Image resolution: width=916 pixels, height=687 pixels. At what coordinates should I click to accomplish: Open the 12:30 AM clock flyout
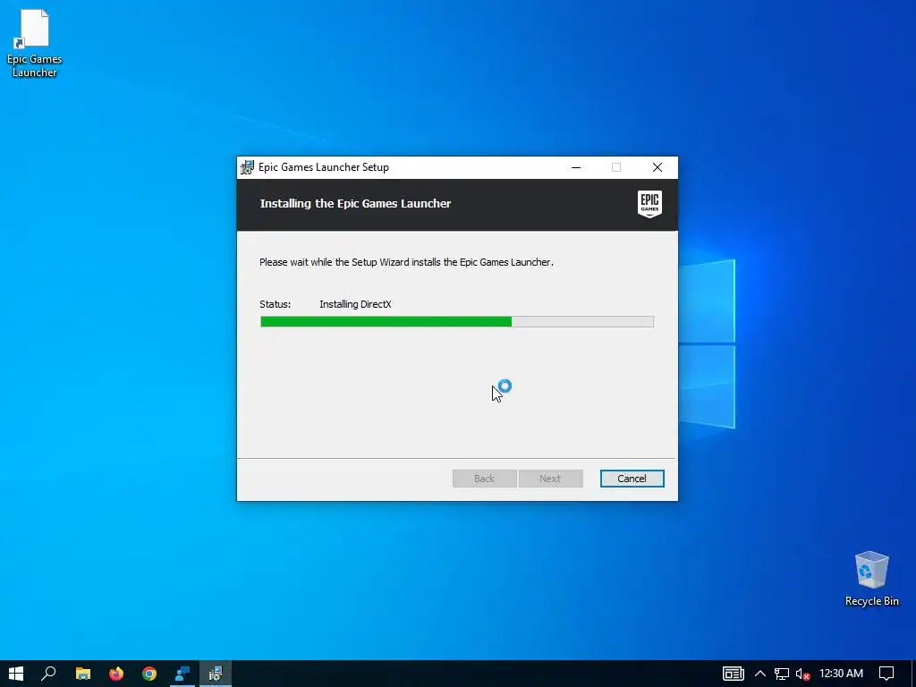(841, 674)
